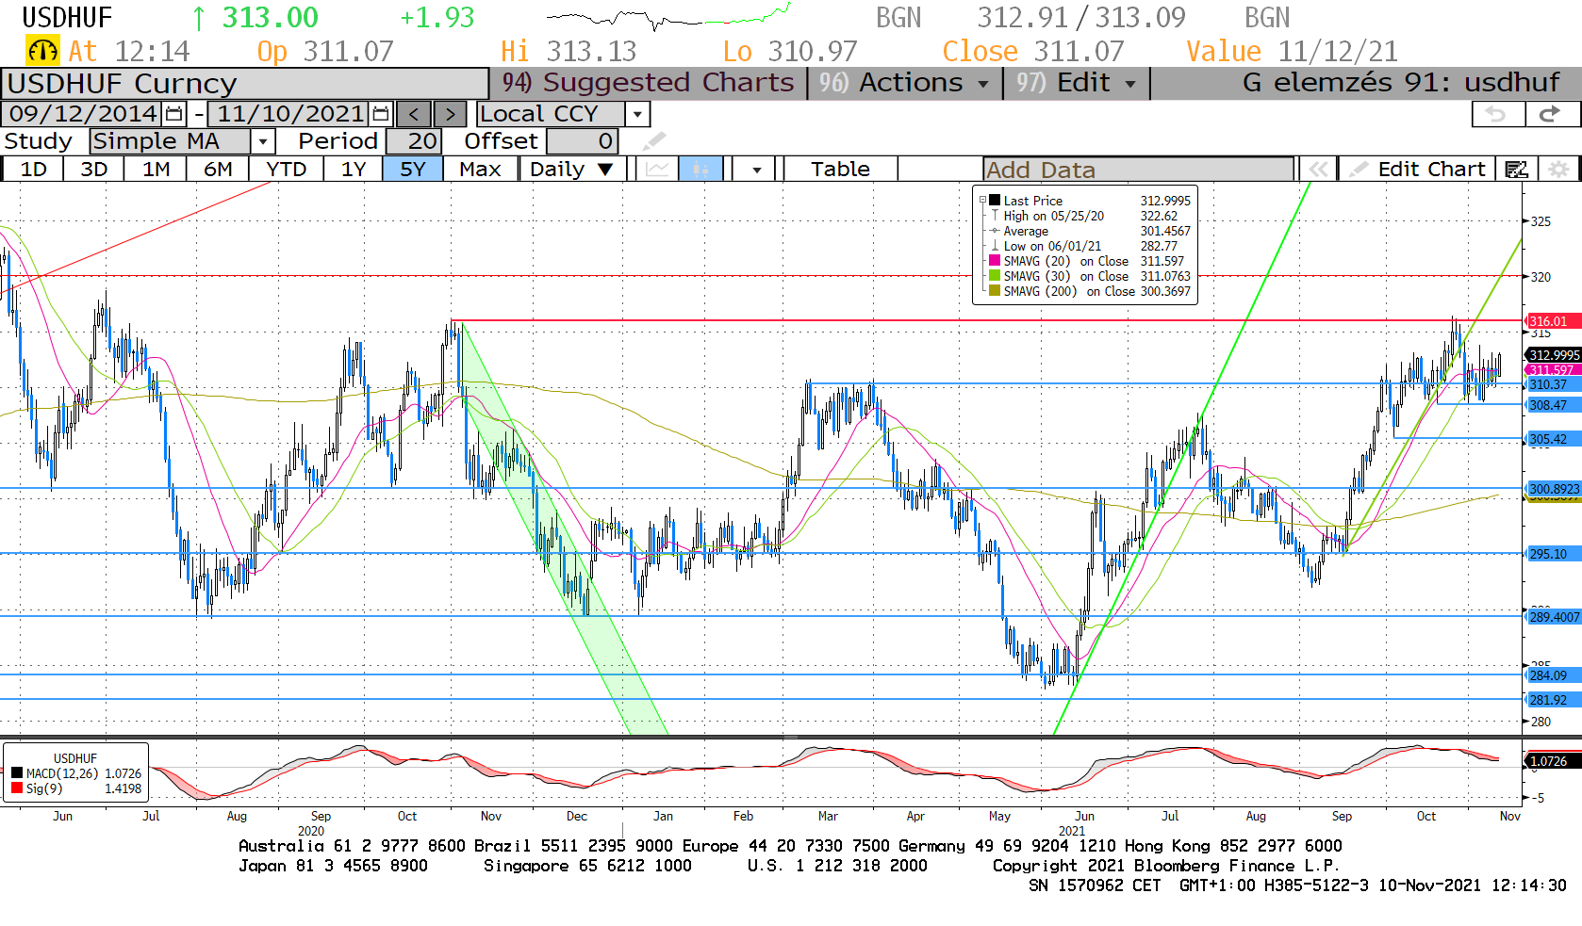Screen dimensions: 1582x926
Task: Collapse the chart legend box toggle
Action: tap(982, 200)
